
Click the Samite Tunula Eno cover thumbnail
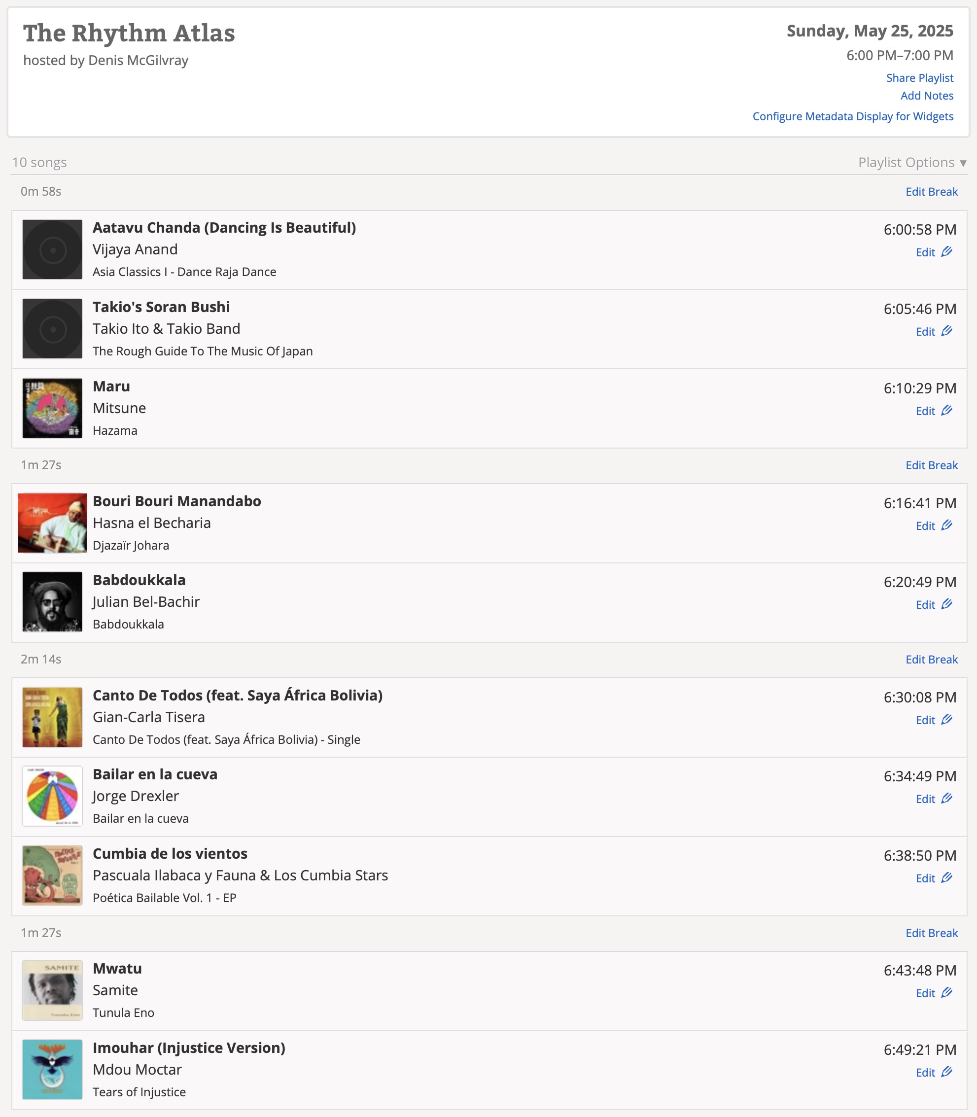52,990
